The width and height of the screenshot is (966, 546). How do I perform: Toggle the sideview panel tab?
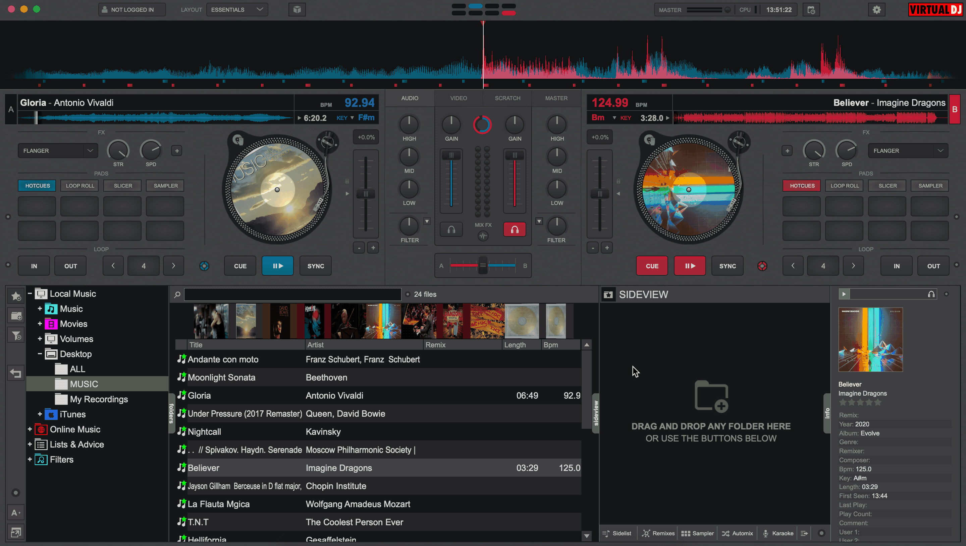point(596,413)
